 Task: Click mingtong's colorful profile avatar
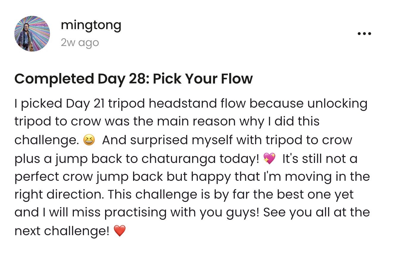32,34
